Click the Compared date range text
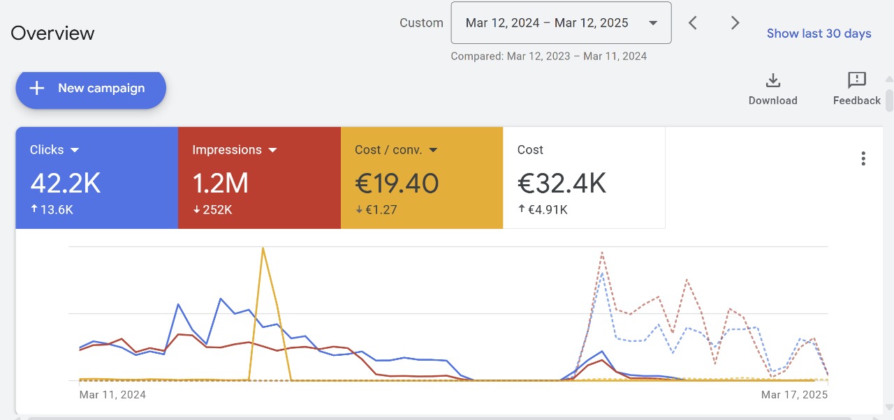This screenshot has width=894, height=420. 548,57
